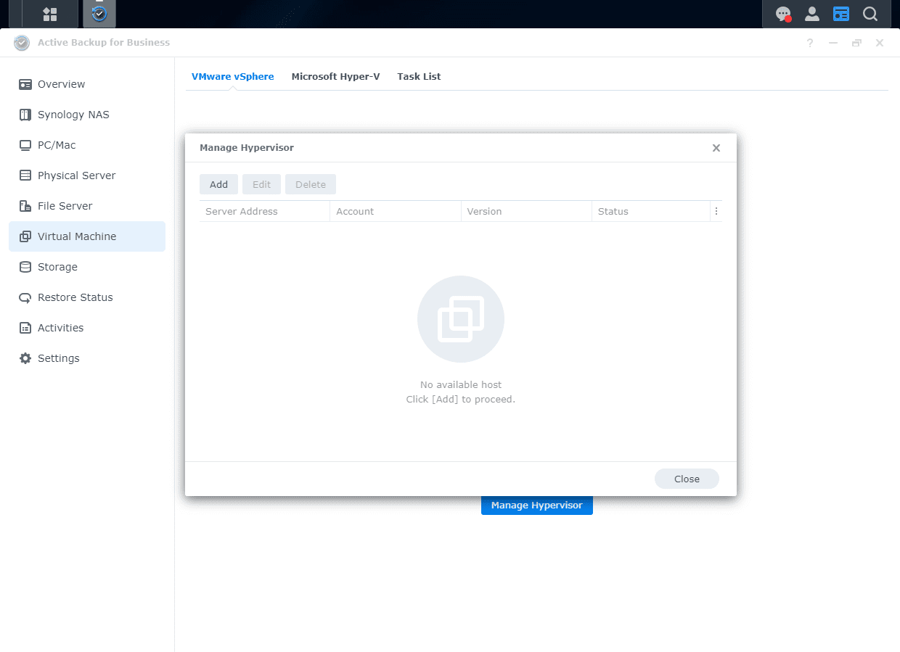Sort by the Server Address column header
The height and width of the screenshot is (652, 900).
(x=242, y=211)
